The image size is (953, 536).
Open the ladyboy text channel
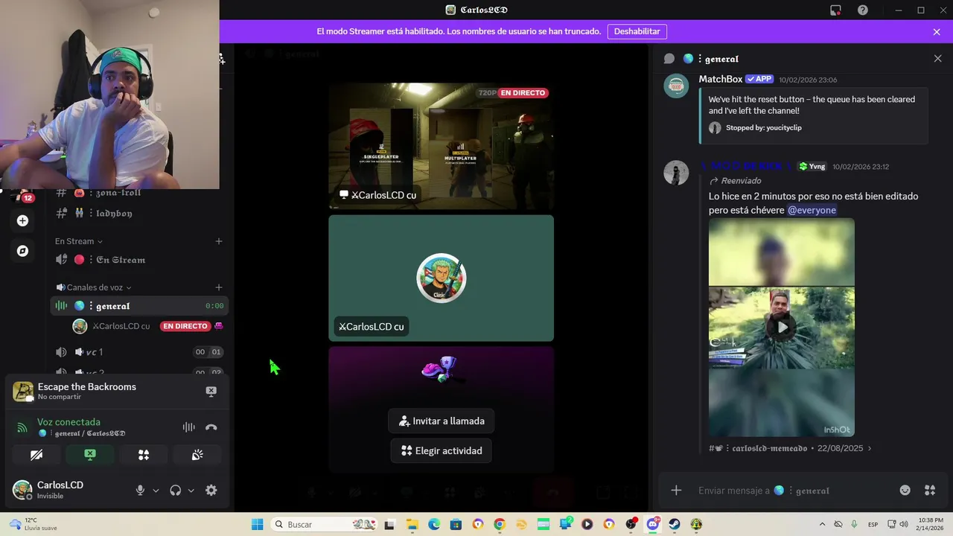[x=139, y=213]
